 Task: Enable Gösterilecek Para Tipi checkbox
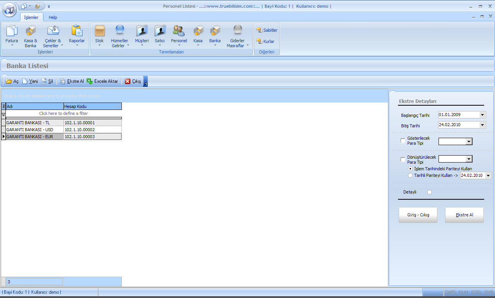pos(403,141)
